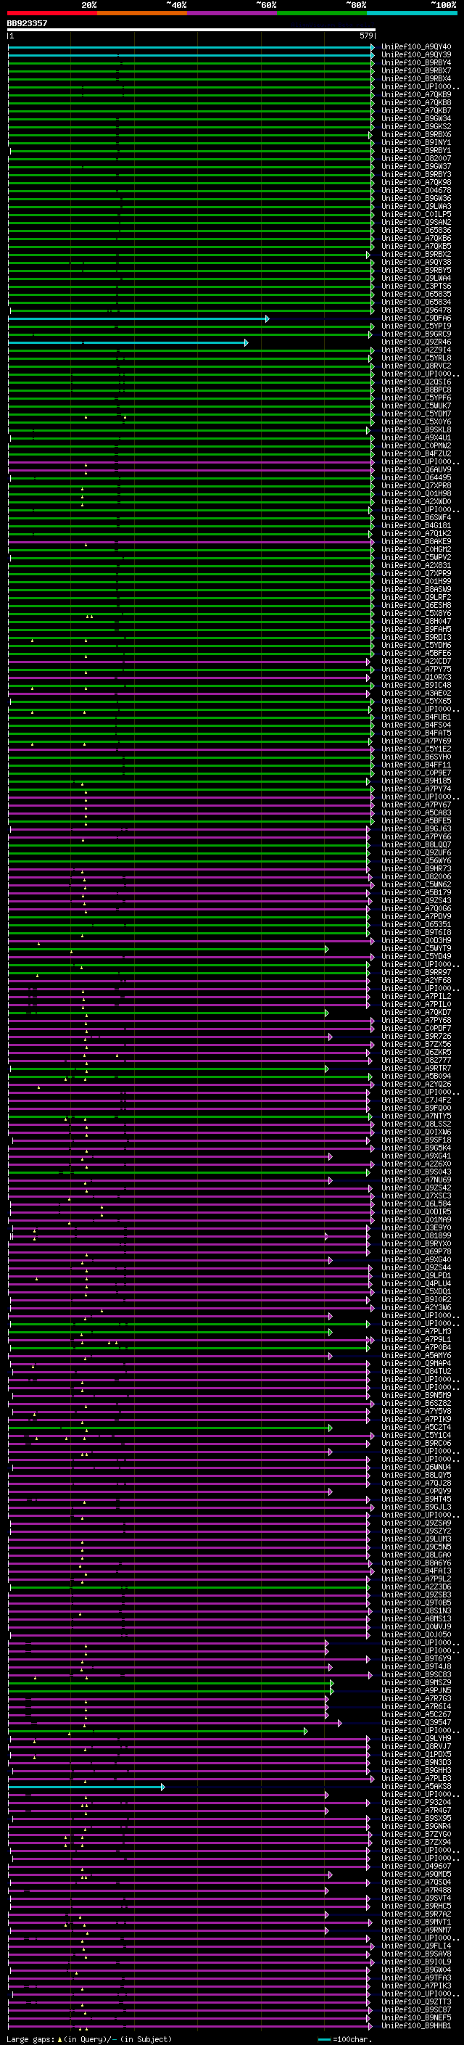Select hit label UniRef100_B8BPC8
The height and width of the screenshot is (2045, 464).
point(415,390)
